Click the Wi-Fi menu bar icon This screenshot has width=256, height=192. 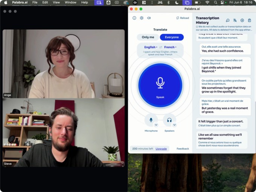(x=207, y=3)
